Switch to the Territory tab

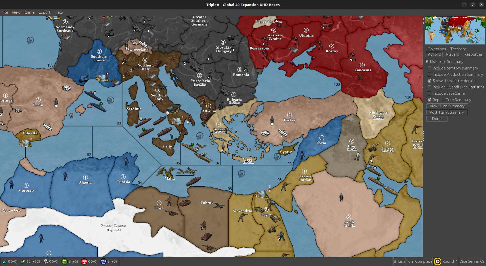coord(458,49)
